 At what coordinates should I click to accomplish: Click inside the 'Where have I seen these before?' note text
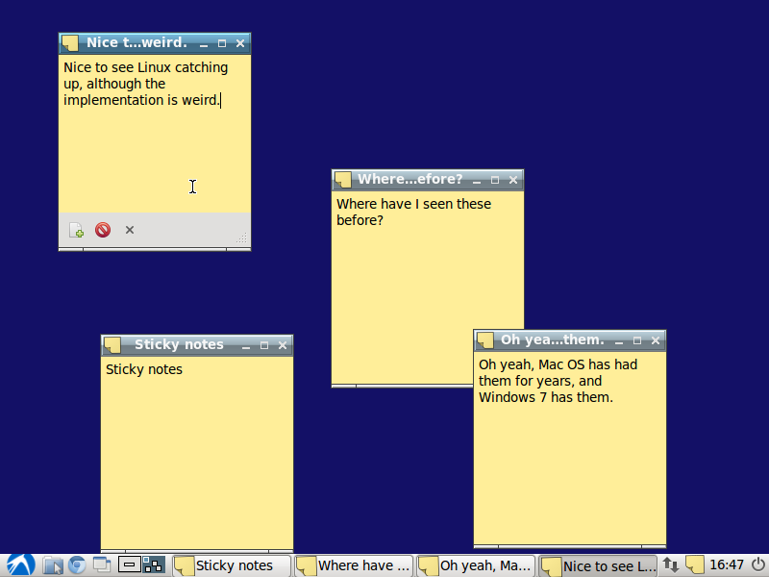(x=413, y=212)
